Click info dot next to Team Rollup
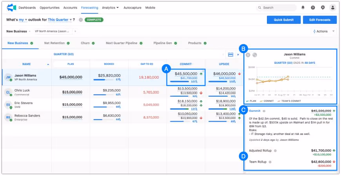 coord(270,162)
